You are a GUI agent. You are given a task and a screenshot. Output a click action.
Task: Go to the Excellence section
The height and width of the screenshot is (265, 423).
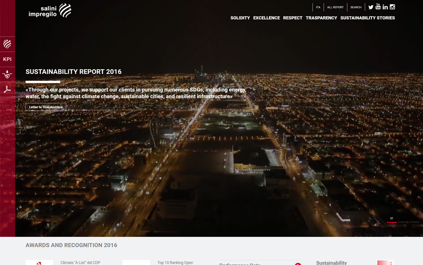point(266,18)
